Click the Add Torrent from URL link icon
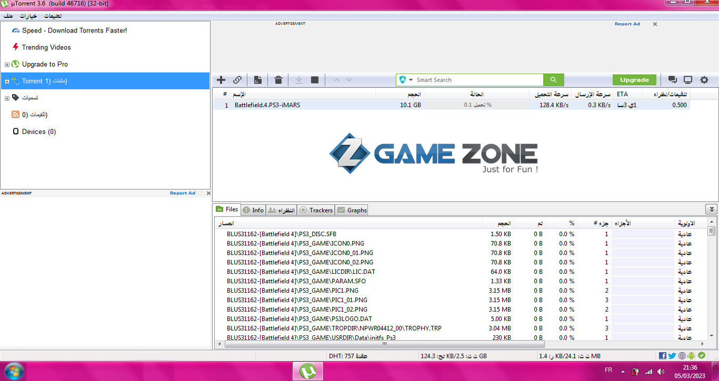This screenshot has height=381, width=719. pos(237,80)
